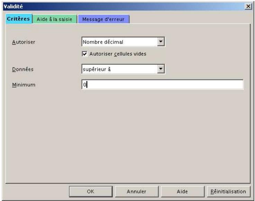Switch to the Critères tab
Viewport: 255px width, 201px height.
(19, 19)
